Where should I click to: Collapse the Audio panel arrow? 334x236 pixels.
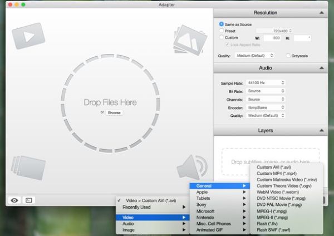coord(321,68)
